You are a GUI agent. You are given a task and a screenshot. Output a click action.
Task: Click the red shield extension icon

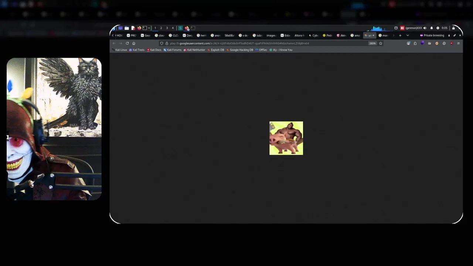pyautogui.click(x=451, y=43)
